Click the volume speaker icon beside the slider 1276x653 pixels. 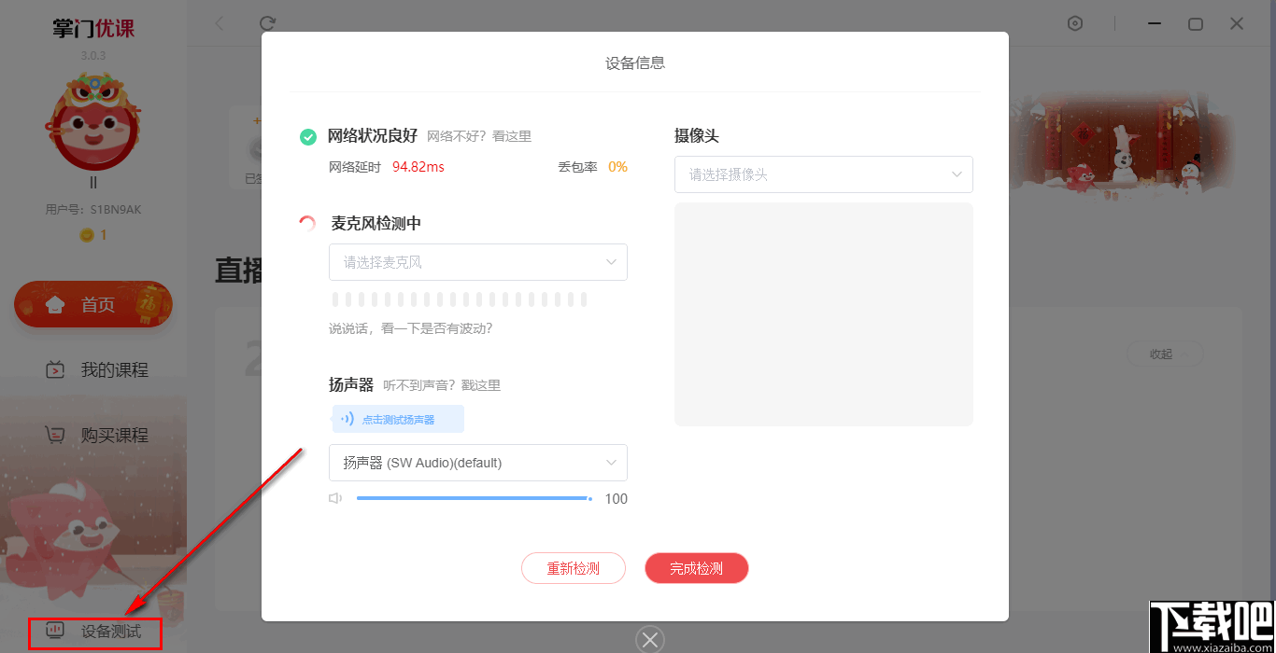click(x=335, y=498)
